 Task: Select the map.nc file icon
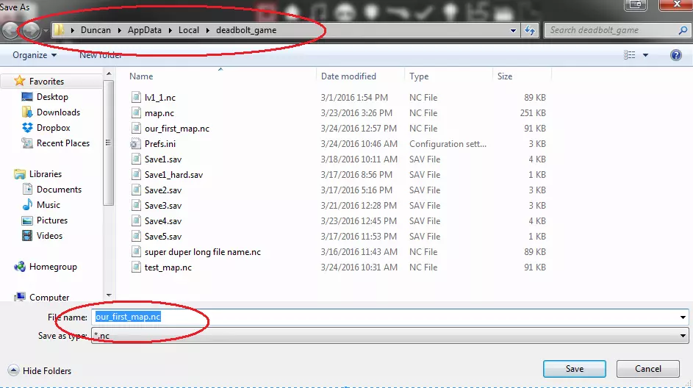tap(136, 112)
